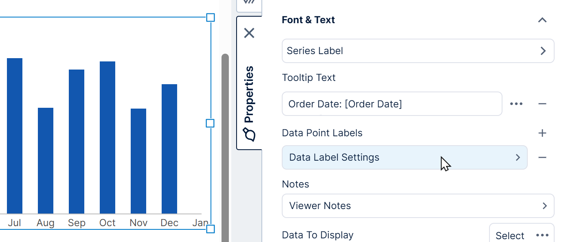Open ellipsis menu beside the Select button
Viewport: 566px width, 242px height.
tap(542, 235)
